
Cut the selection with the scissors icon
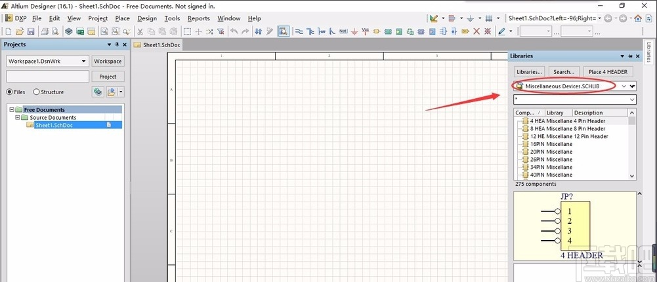pos(140,31)
